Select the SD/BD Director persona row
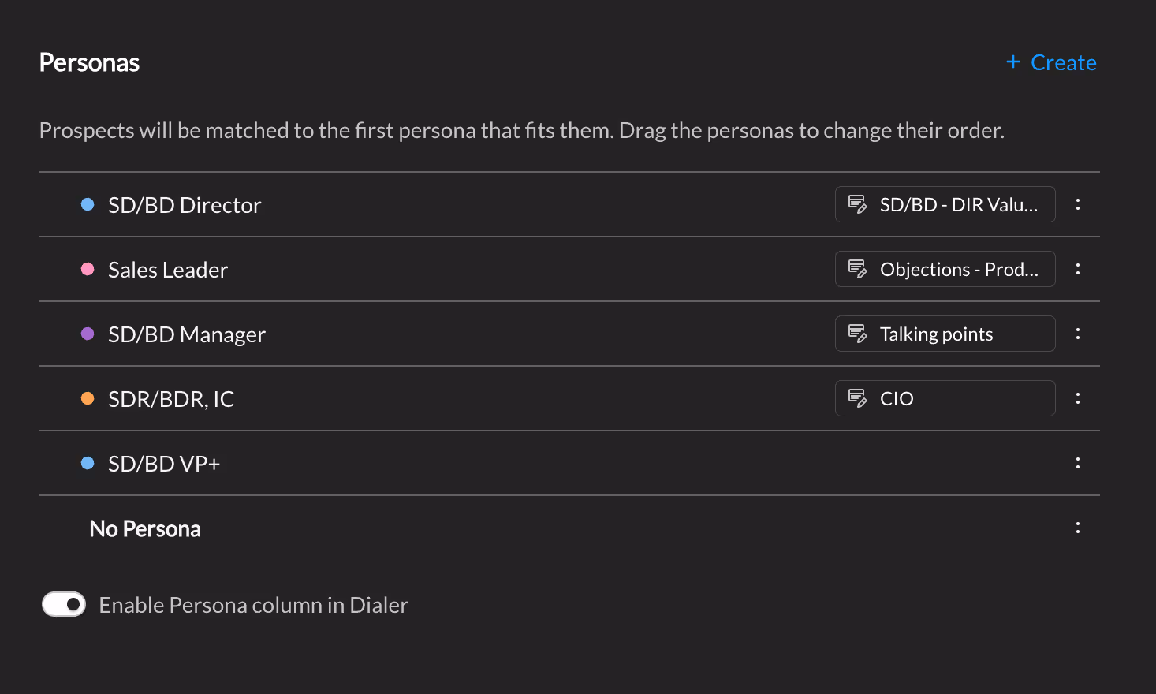This screenshot has width=1156, height=694. (x=569, y=204)
